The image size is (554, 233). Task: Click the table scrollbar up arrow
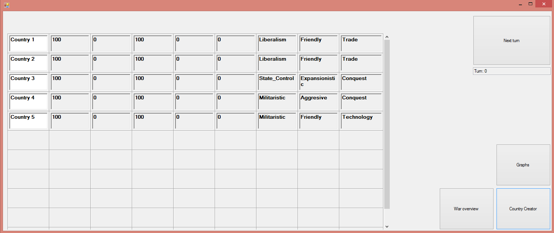pyautogui.click(x=387, y=37)
